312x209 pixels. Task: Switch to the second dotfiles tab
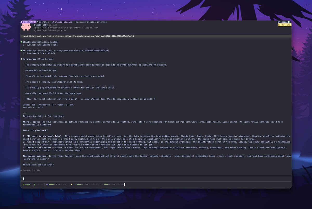(43, 22)
